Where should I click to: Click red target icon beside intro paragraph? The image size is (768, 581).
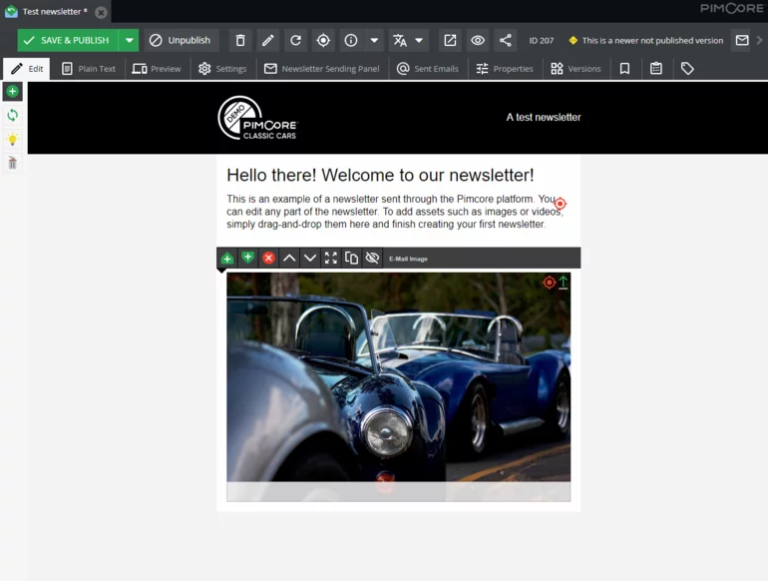click(x=560, y=203)
